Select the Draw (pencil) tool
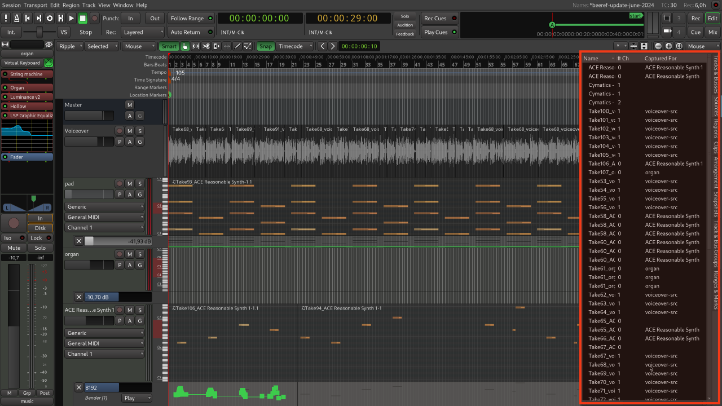 [237, 46]
